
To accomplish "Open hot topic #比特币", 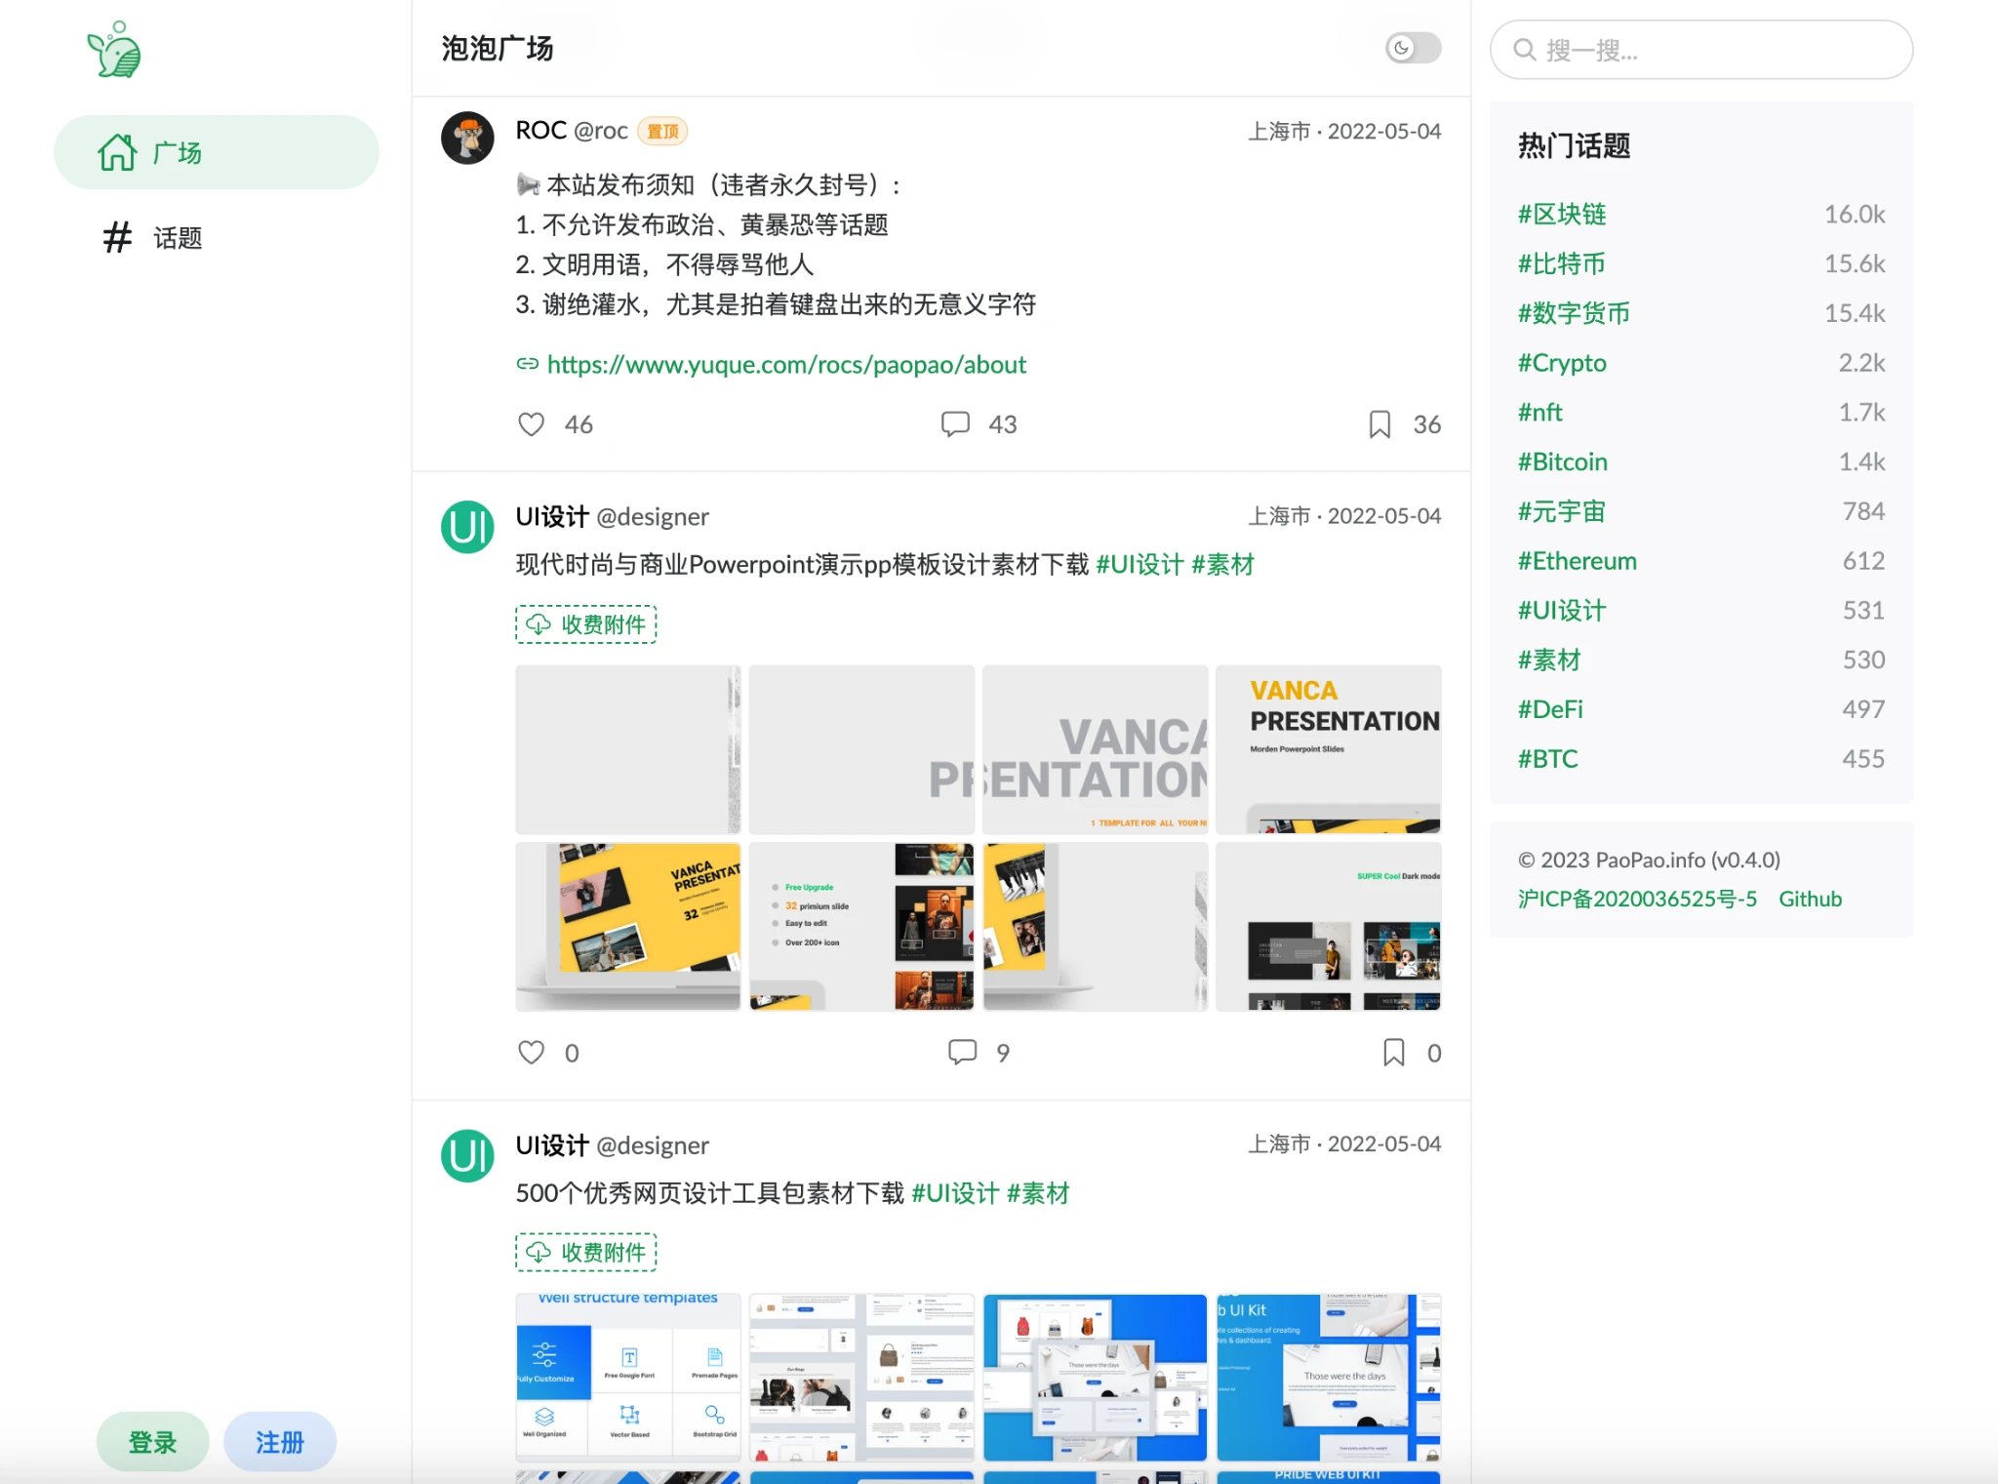I will (1561, 263).
